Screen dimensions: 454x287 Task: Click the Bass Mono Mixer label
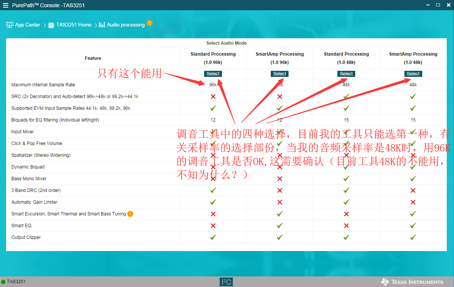(x=29, y=179)
